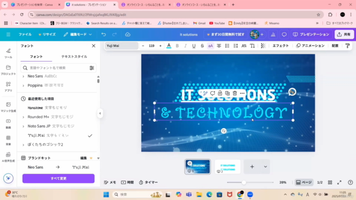356x200 pixels.
Task: Lock the selected text element
Action: coord(220,93)
